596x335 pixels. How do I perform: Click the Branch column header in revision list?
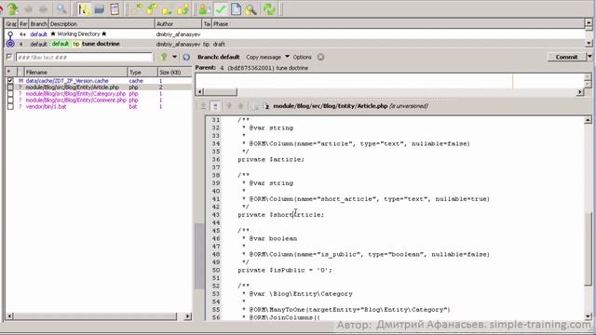[x=39, y=24]
